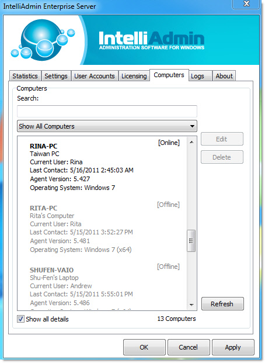Click the Delete button
The width and height of the screenshot is (265, 363).
tap(222, 157)
